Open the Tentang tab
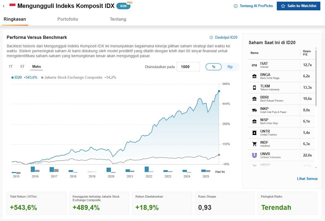The height and width of the screenshot is (221, 325). [x=118, y=19]
